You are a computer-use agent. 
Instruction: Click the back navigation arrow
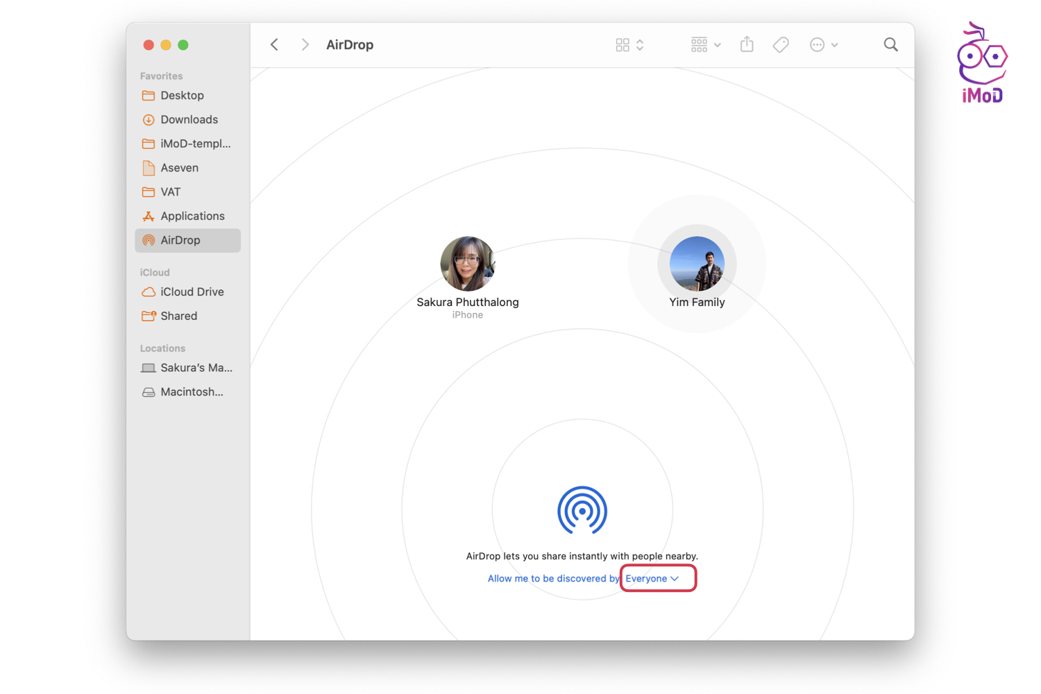coord(275,45)
